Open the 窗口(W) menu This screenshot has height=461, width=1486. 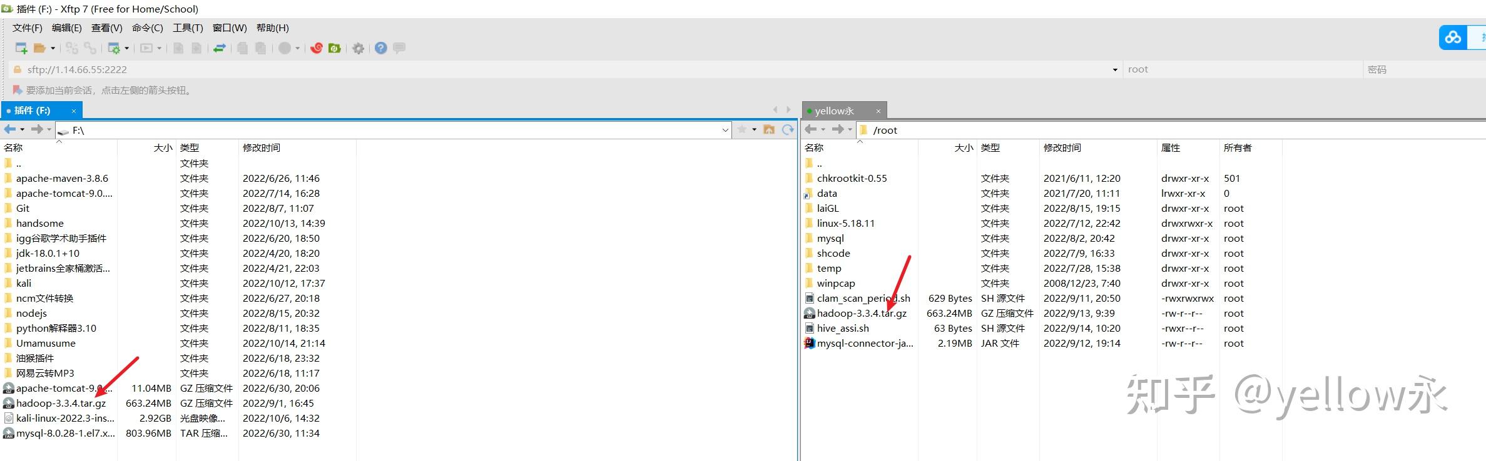[x=230, y=27]
